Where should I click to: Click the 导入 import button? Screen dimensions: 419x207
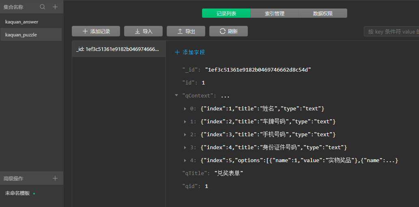click(143, 31)
